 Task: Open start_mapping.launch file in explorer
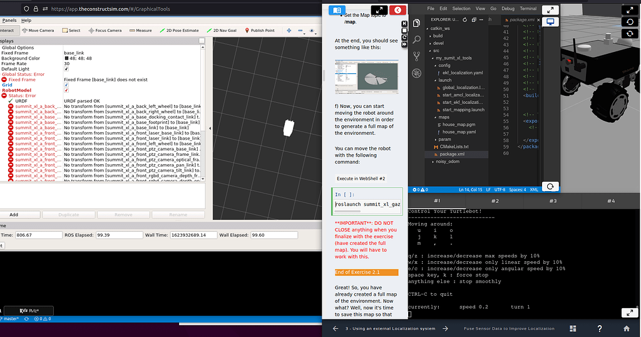tap(463, 110)
